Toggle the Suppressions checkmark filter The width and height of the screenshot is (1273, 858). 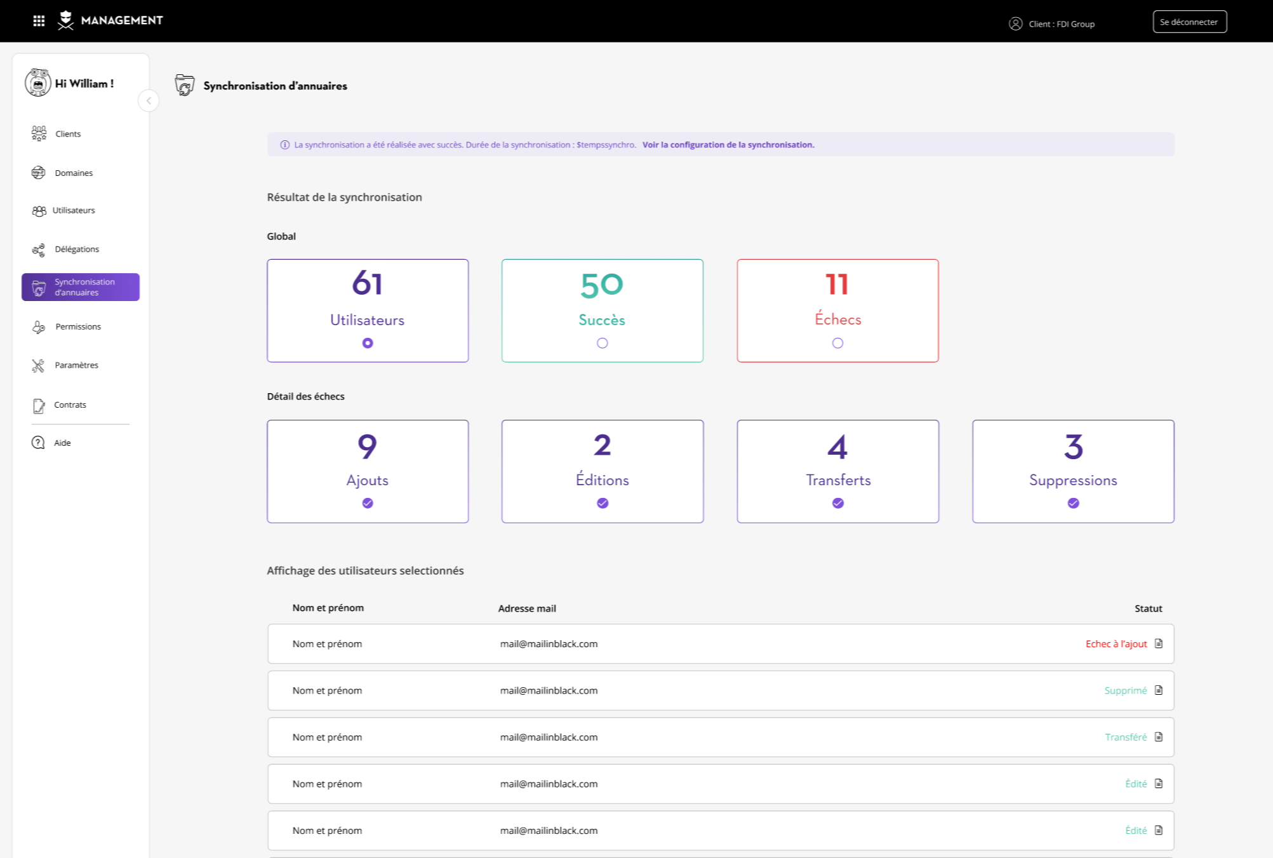1073,503
